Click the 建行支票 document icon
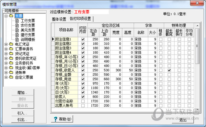Screen dimensions: 206x127 pyautogui.click(x=17, y=35)
